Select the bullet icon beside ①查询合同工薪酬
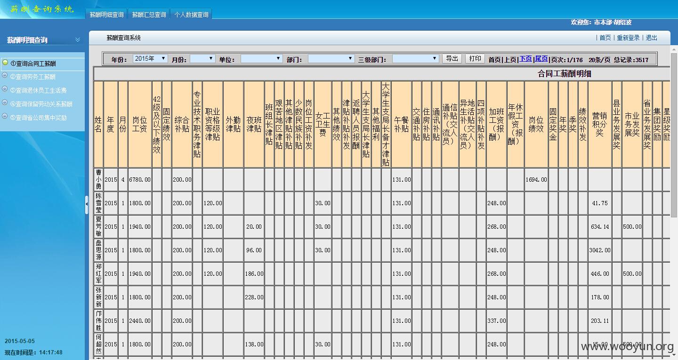Screen dimensions: 678x360 click(x=5, y=63)
